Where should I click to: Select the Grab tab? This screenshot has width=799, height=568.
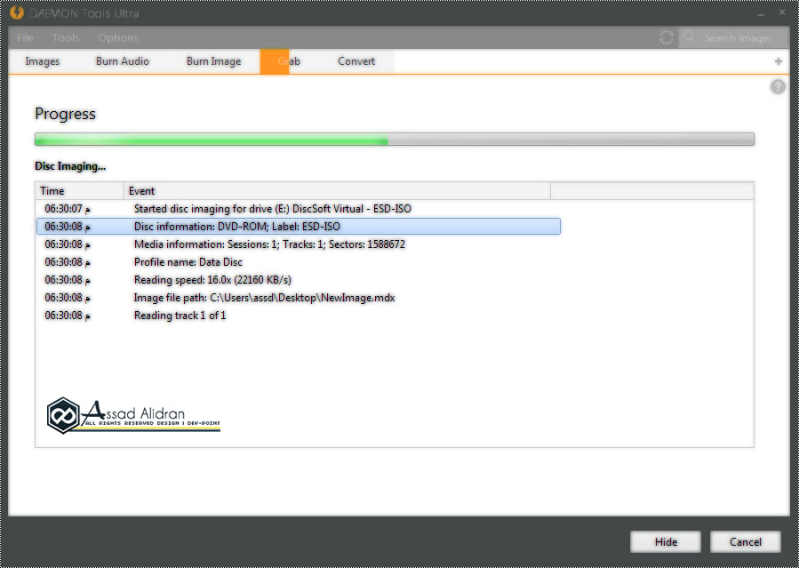pyautogui.click(x=289, y=61)
